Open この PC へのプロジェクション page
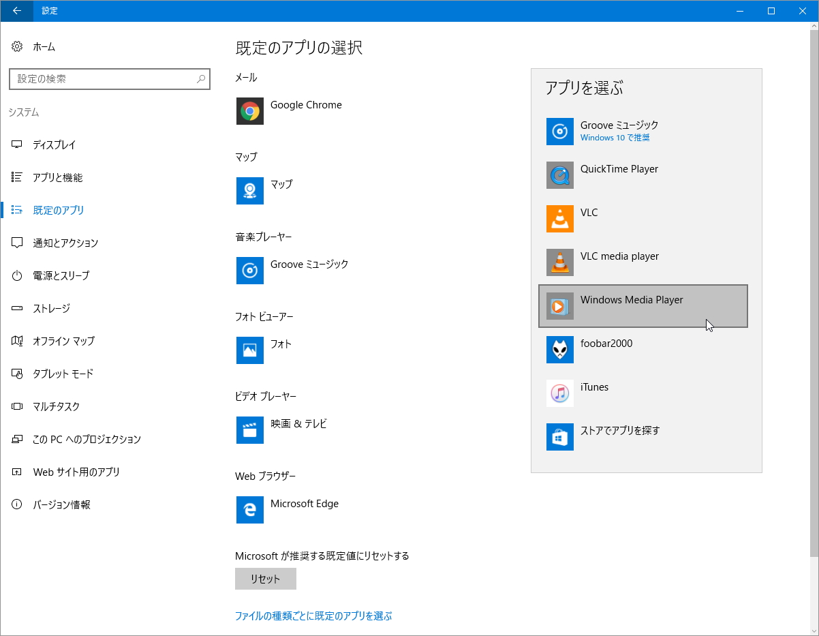The image size is (819, 636). pyautogui.click(x=87, y=439)
